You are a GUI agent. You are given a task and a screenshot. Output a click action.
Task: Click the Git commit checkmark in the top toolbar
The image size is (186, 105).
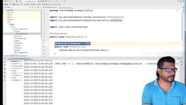54,1
